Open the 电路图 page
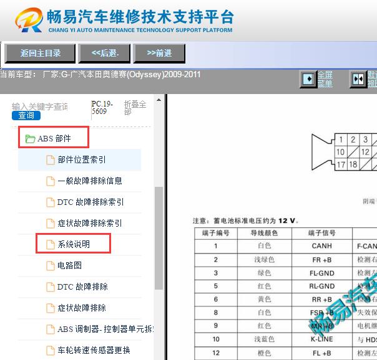Screen dimensions: 377x360 [69, 265]
